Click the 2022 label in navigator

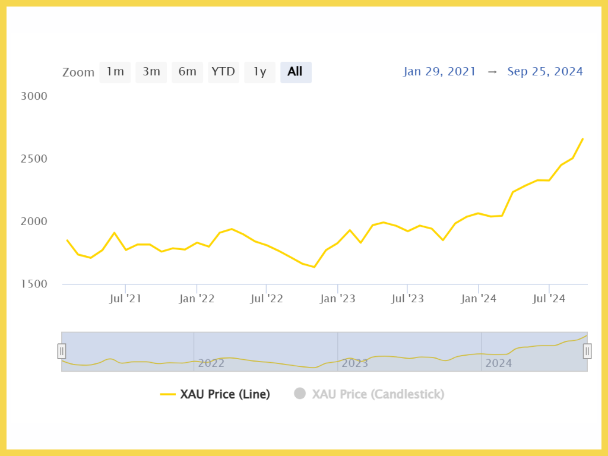point(211,363)
